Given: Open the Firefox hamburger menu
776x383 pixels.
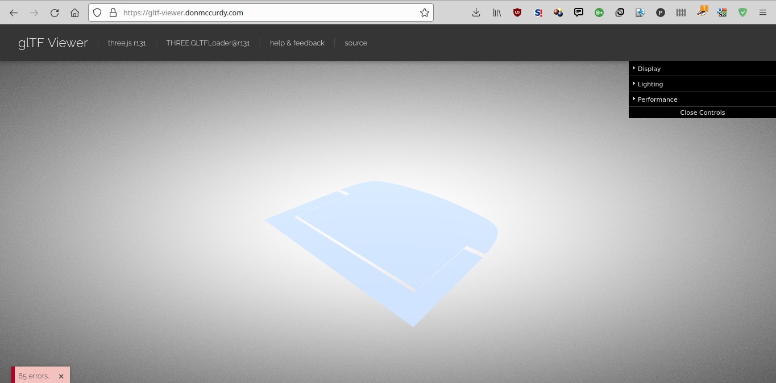Looking at the screenshot, I should tap(762, 12).
